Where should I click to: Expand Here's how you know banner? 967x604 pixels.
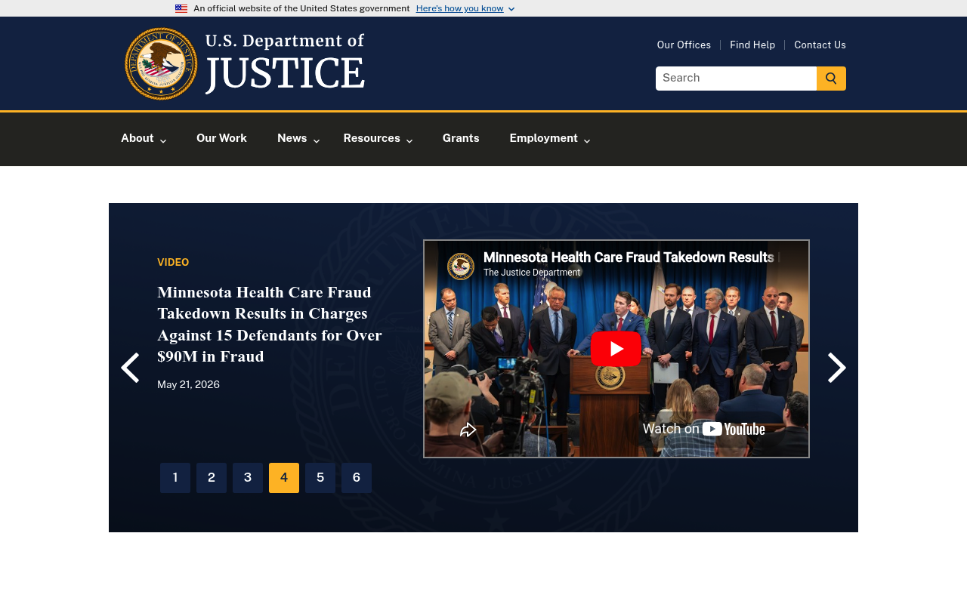(x=465, y=8)
